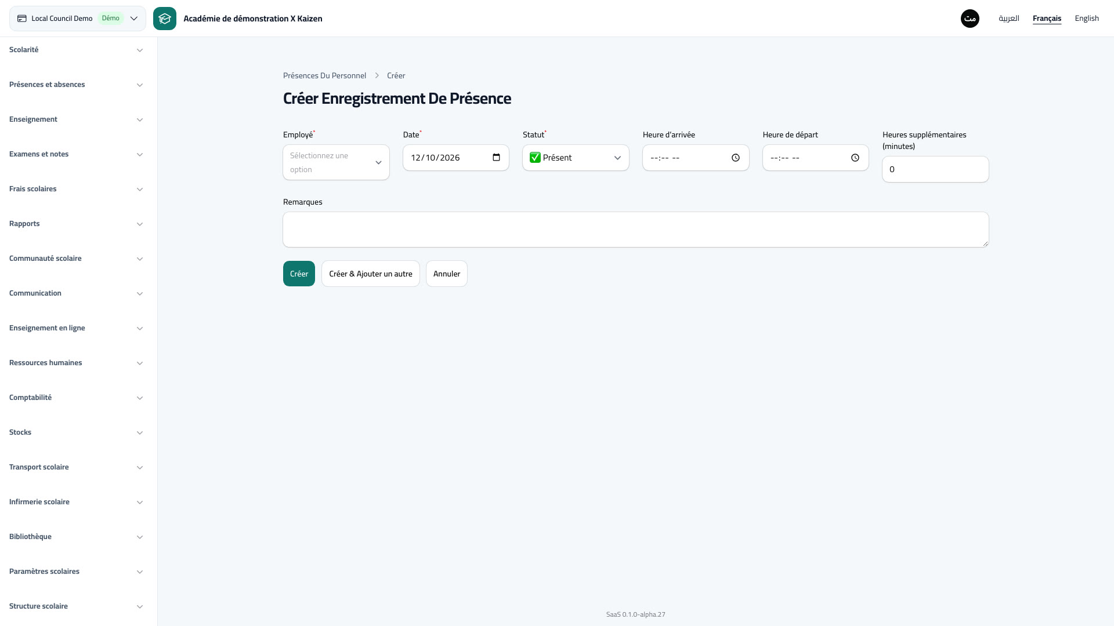The height and width of the screenshot is (626, 1114).
Task: Expand the Communication sidebar group
Action: click(76, 293)
